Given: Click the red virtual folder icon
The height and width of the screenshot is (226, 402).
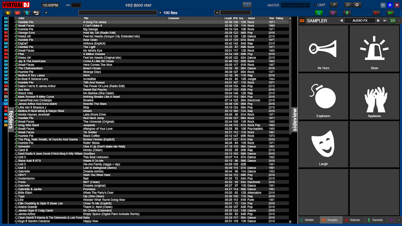Looking at the screenshot, I should 18,13.
